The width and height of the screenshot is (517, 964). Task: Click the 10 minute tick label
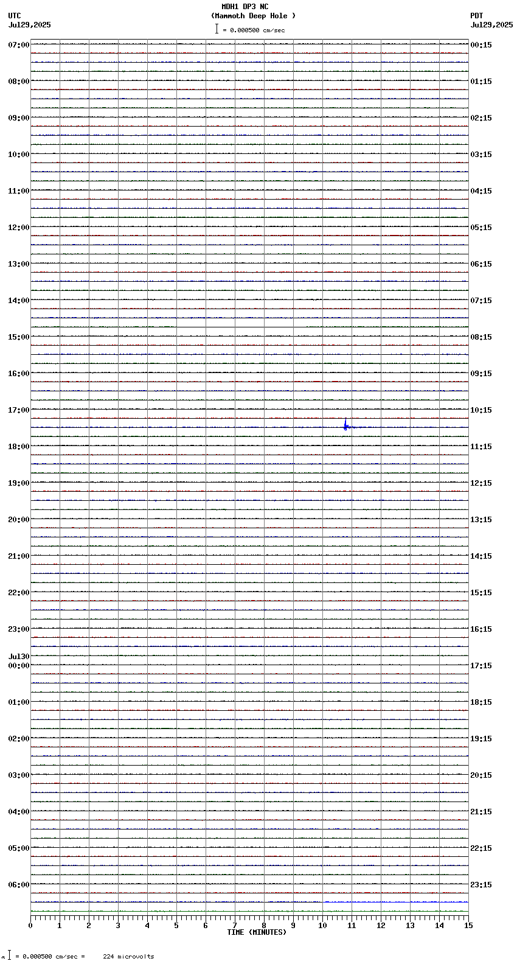(x=322, y=926)
